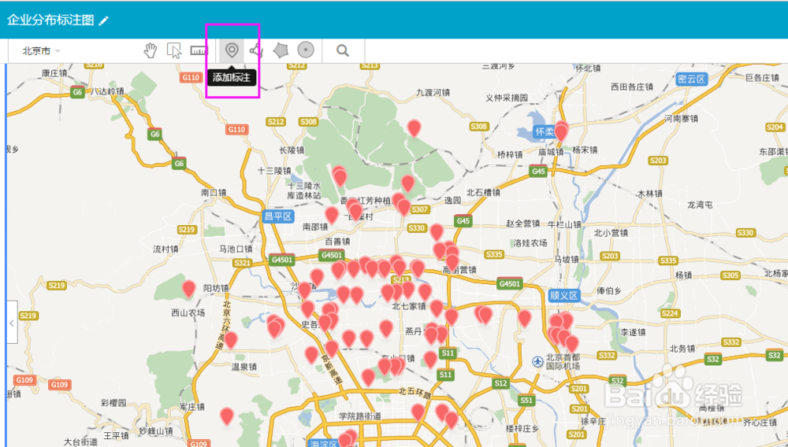Screen dimensions: 788x447
Task: Select the 西山农场 place label
Action: point(188,312)
